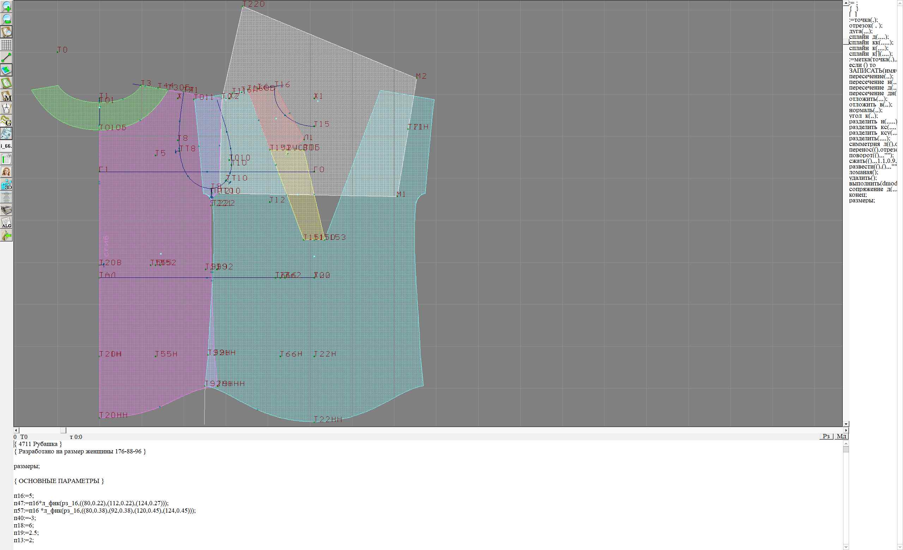
Task: Click the zoom in magnifier icon
Action: (x=7, y=6)
